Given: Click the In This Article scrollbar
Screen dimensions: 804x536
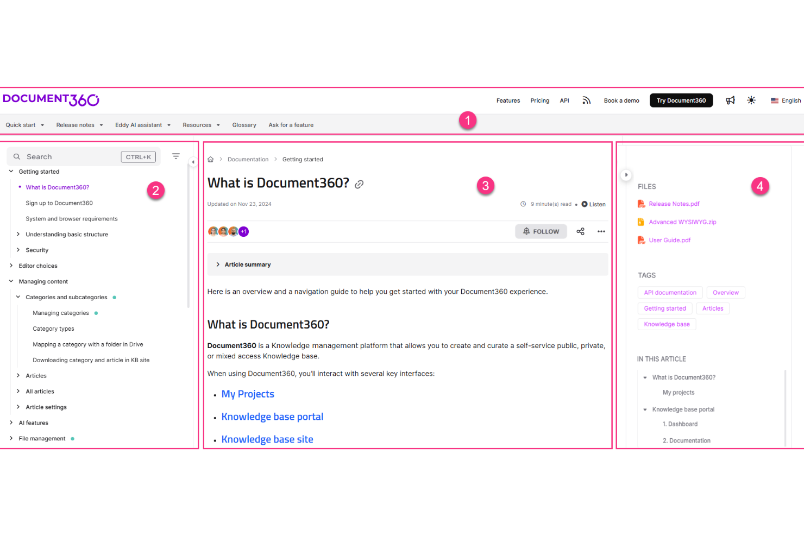Looking at the screenshot, I should pyautogui.click(x=786, y=407).
